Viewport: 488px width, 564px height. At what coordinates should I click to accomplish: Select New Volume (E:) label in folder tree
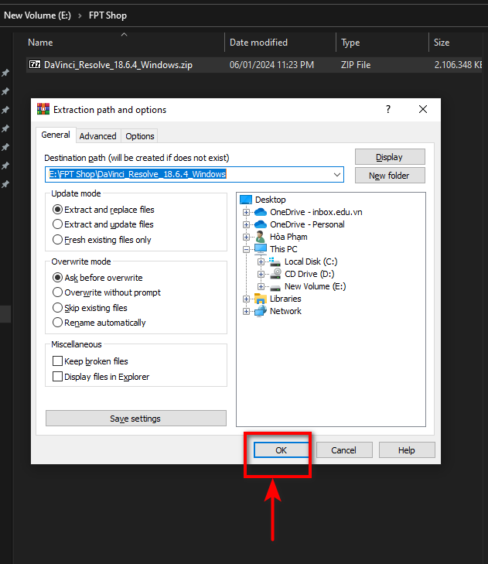[315, 286]
